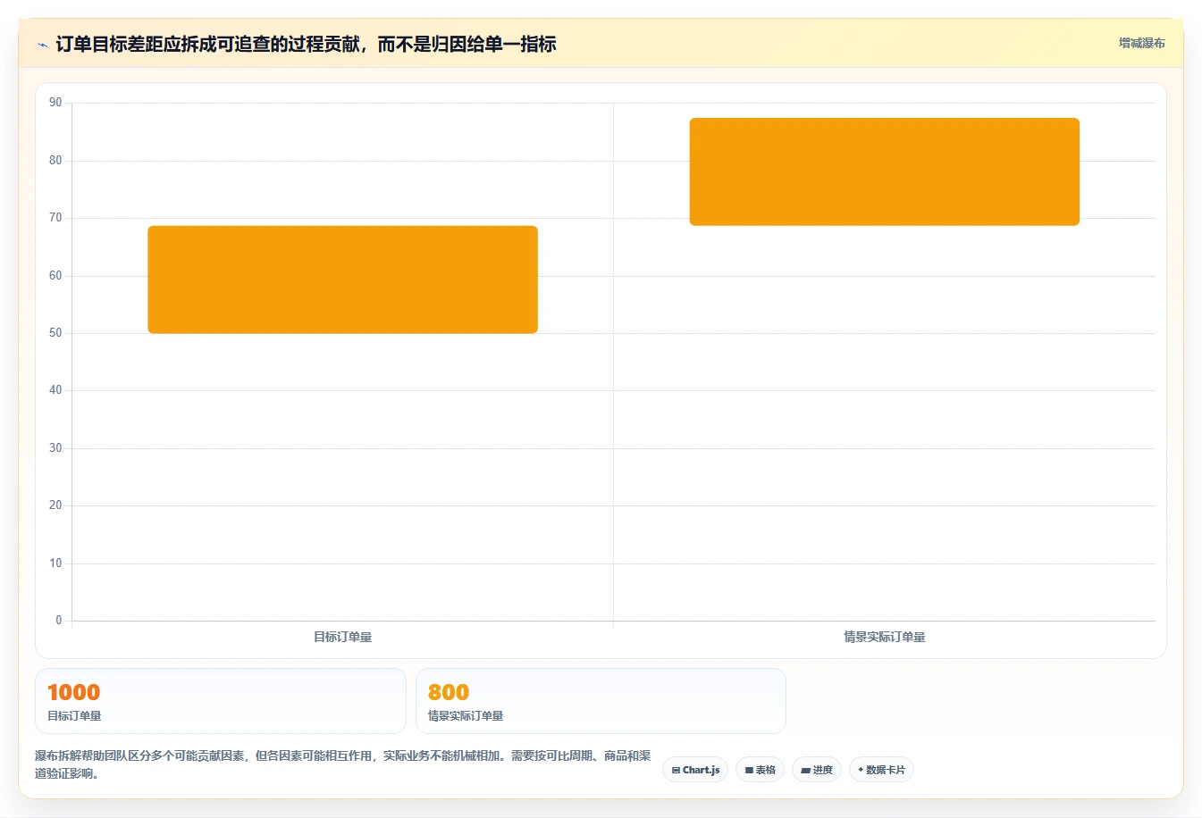The image size is (1202, 818).
Task: Click the lightning icon beside the title
Action: (42, 45)
